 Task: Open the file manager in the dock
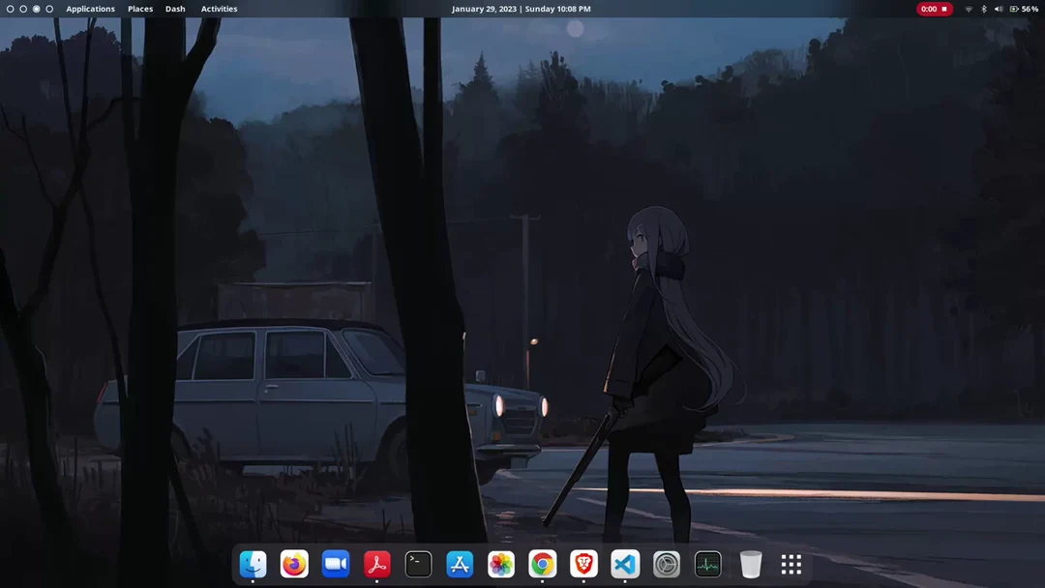(253, 564)
